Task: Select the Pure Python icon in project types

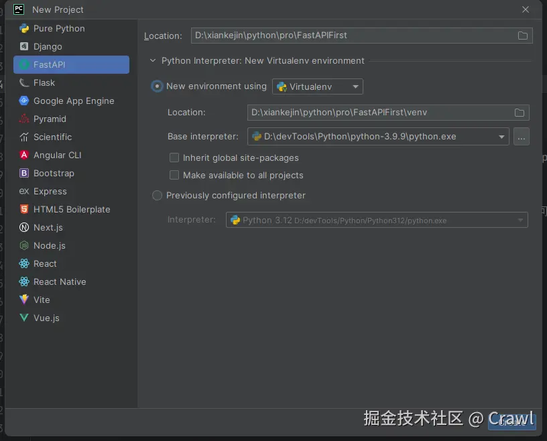Action: [24, 29]
